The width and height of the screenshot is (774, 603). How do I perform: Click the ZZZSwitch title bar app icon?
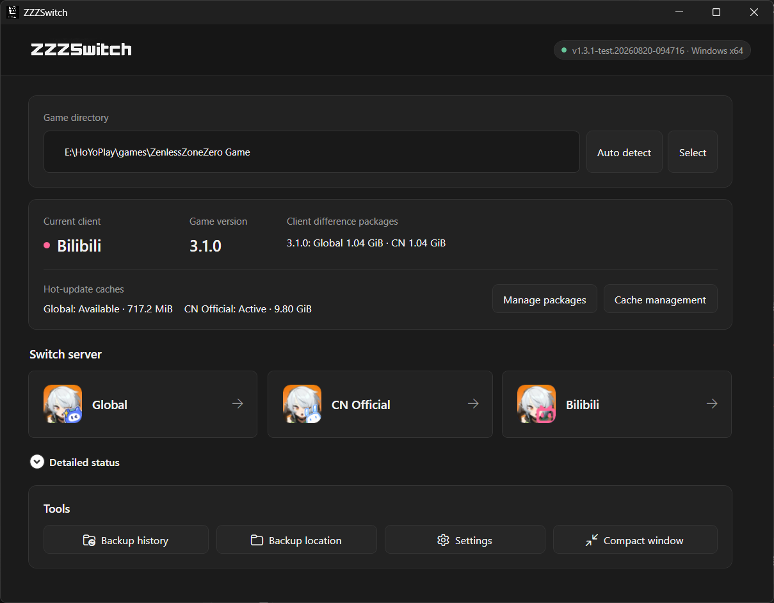pyautogui.click(x=12, y=12)
